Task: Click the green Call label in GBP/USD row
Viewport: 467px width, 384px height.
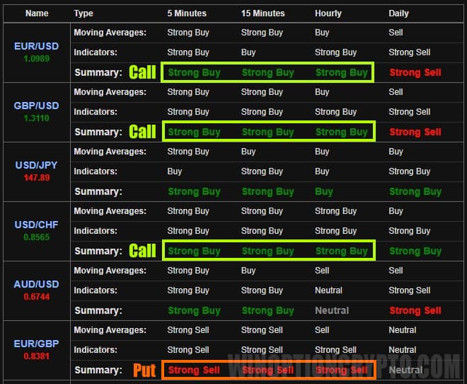Action: pyautogui.click(x=142, y=132)
